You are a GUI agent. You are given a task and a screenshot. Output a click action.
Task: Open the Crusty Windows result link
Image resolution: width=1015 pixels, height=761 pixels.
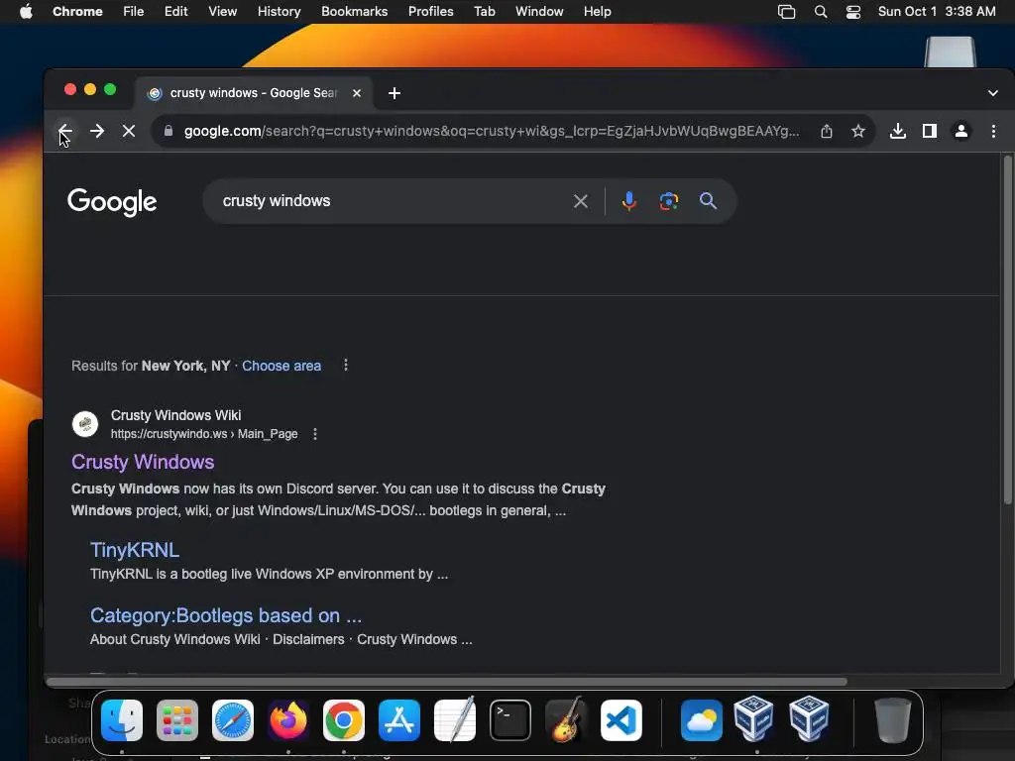point(143,462)
